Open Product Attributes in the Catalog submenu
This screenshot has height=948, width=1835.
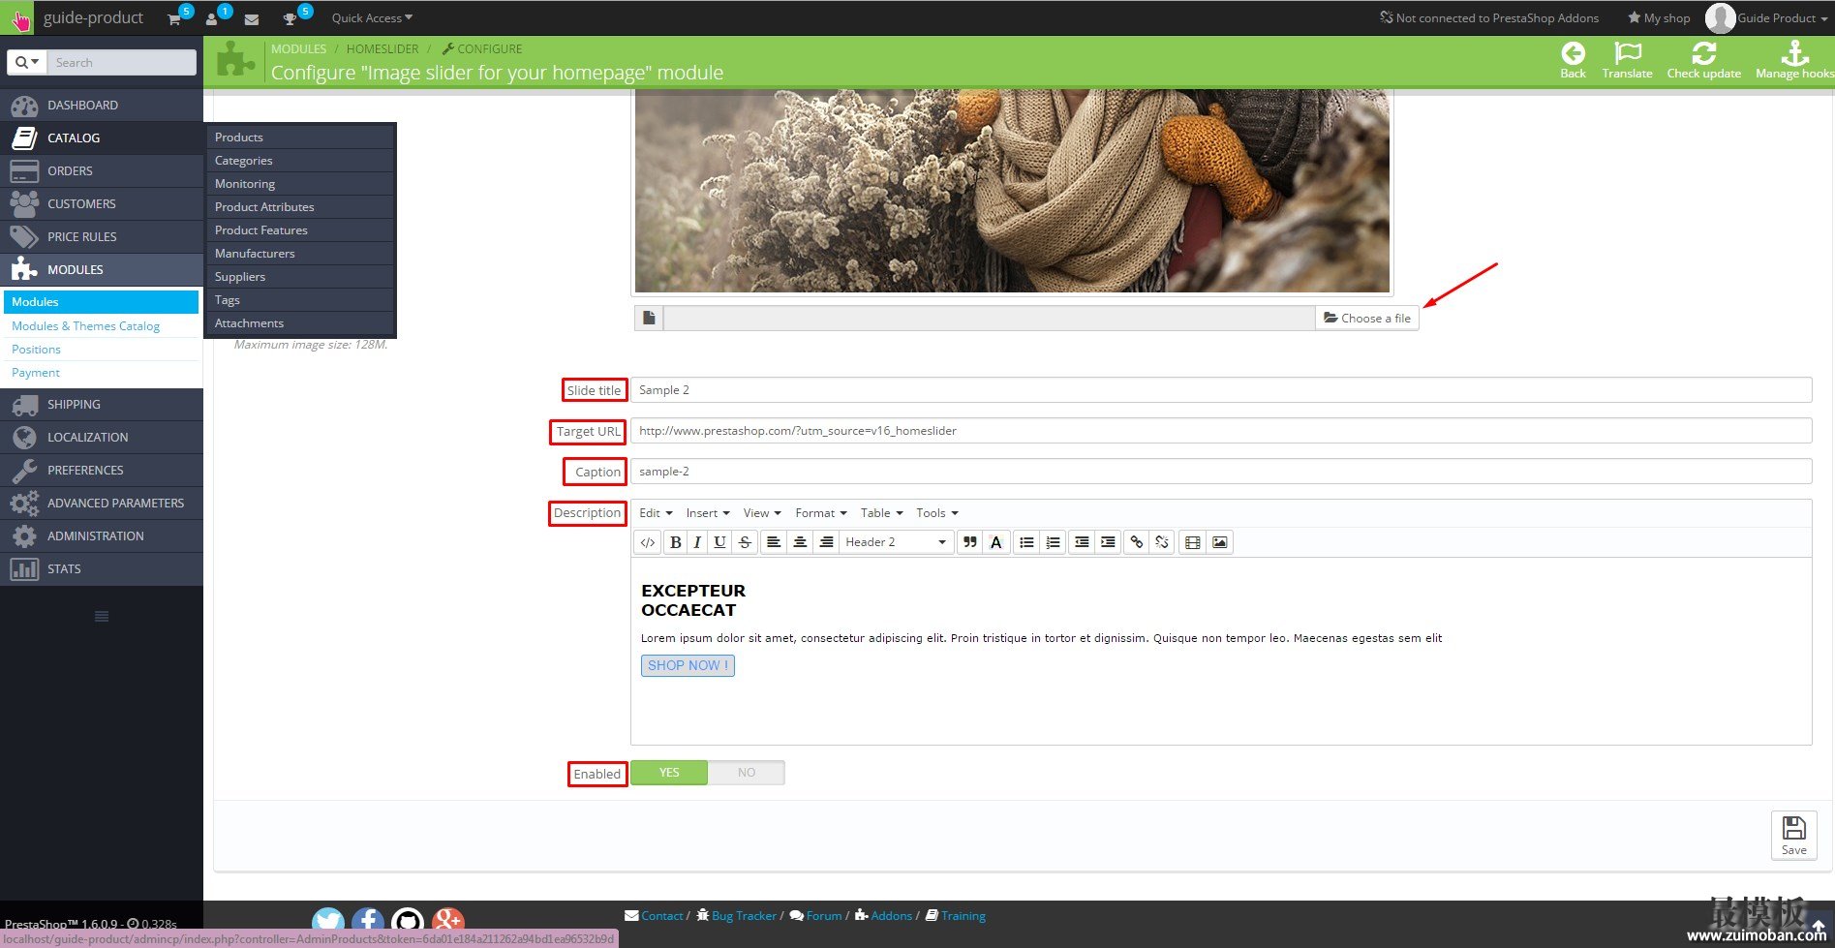(x=264, y=207)
